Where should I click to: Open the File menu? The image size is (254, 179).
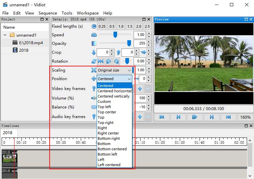pyautogui.click(x=5, y=13)
